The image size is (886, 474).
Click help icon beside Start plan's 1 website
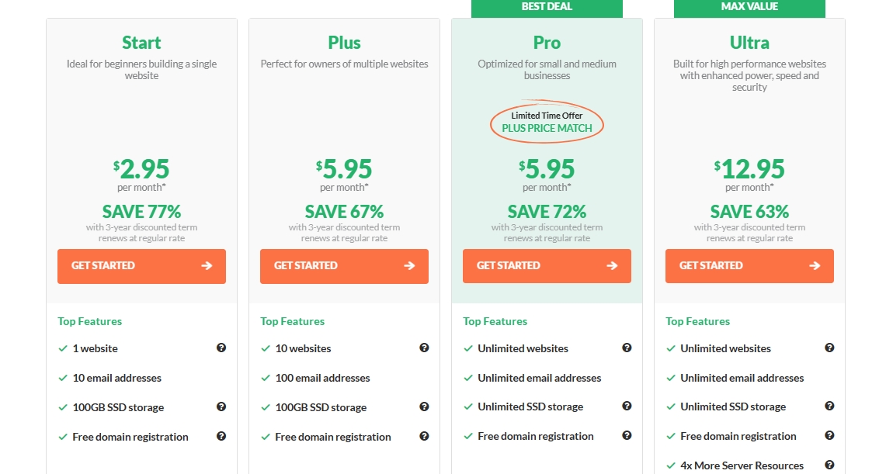click(221, 348)
